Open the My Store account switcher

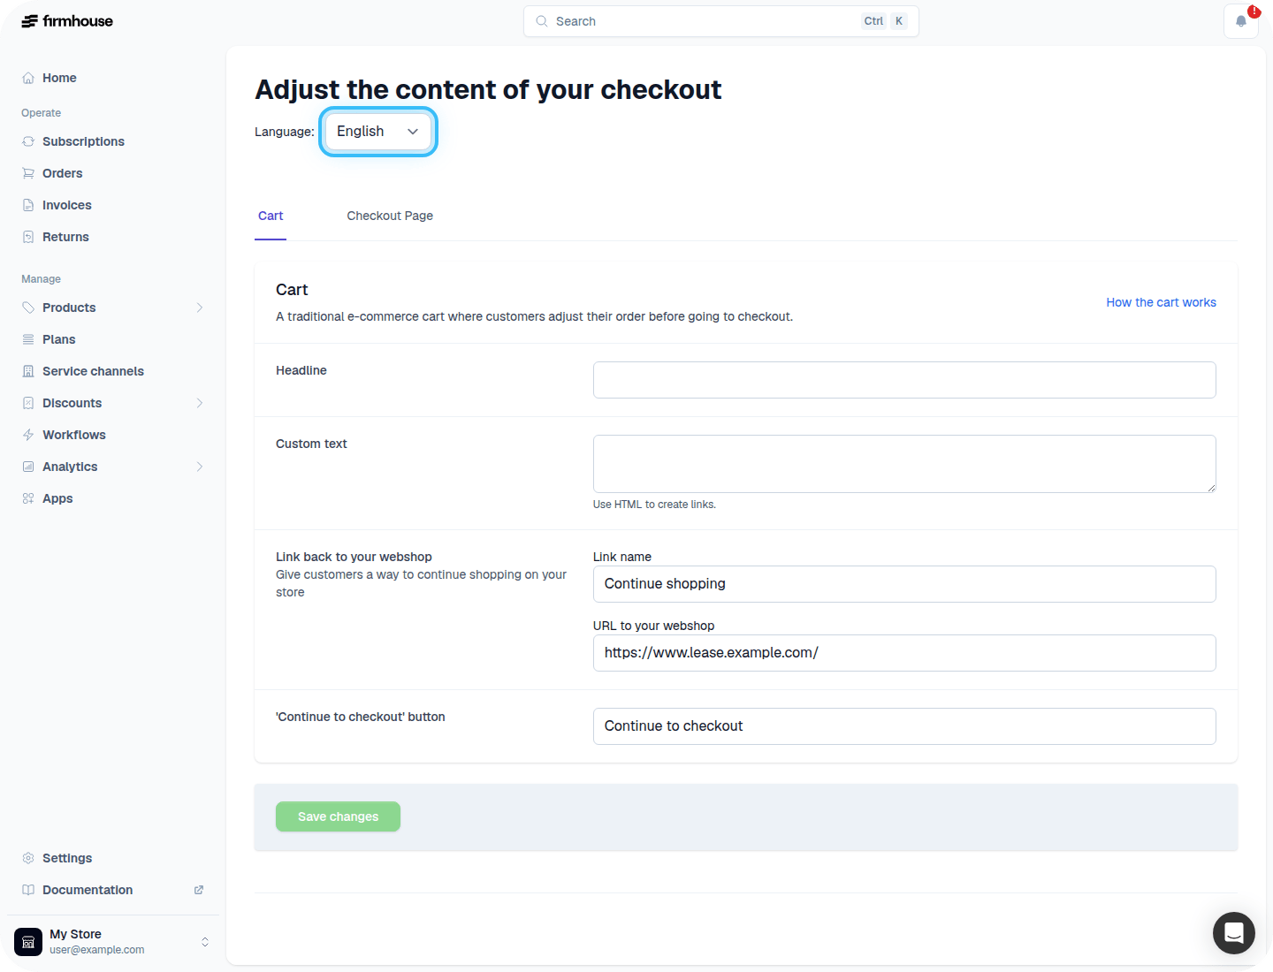(113, 942)
